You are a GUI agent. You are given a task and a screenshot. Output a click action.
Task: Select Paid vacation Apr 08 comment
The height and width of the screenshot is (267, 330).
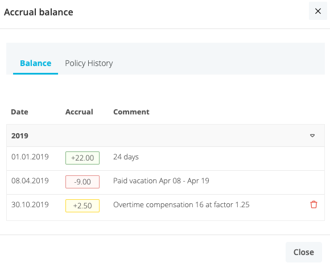(161, 181)
